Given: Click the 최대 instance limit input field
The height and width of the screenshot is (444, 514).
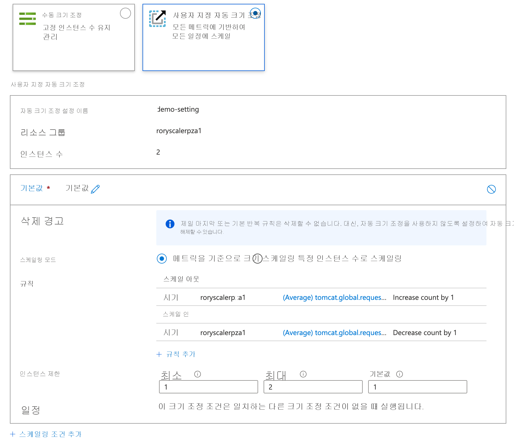Looking at the screenshot, I should pos(313,387).
